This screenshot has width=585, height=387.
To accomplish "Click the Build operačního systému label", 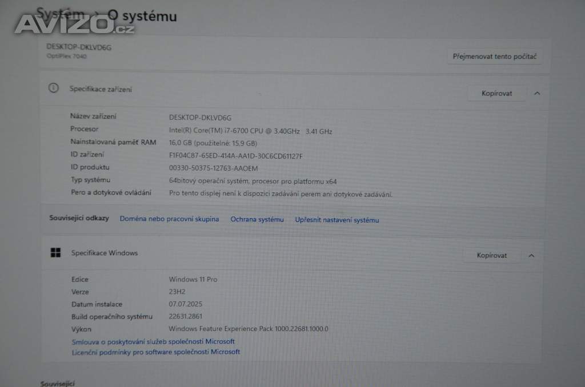I will coord(112,317).
